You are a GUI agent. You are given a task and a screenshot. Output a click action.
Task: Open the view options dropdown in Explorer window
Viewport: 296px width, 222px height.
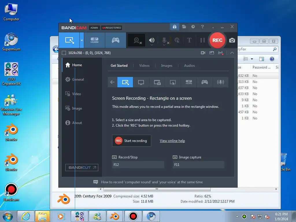[x=252, y=59]
